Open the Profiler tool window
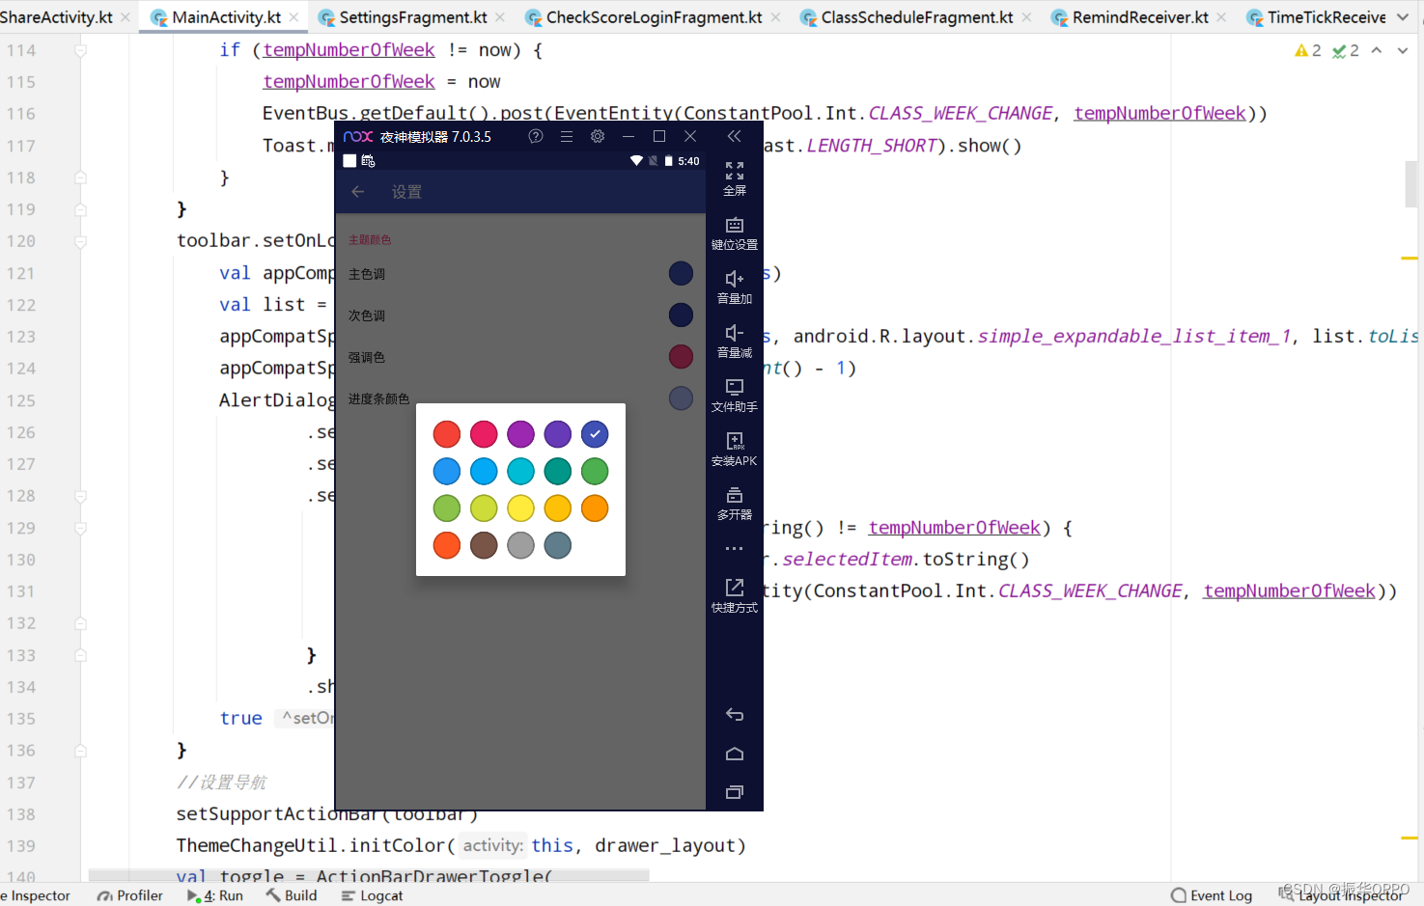 (130, 895)
